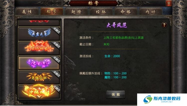Switch to the 称号 tab
187x106 pixels.
(52, 11)
